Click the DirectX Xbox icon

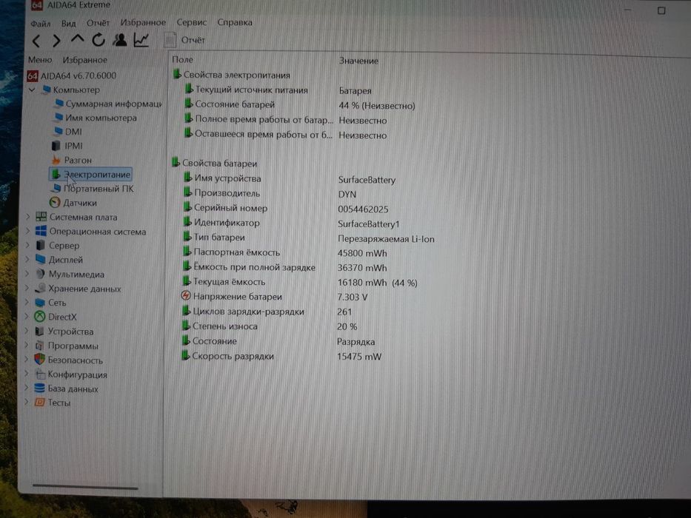(x=40, y=317)
